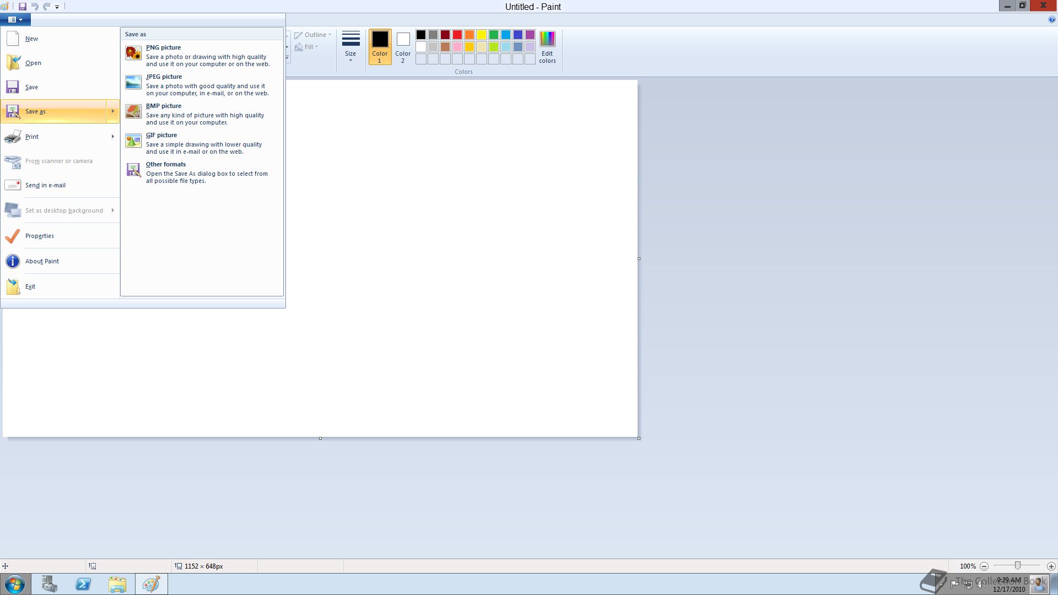Click the Open folder icon

tap(13, 63)
